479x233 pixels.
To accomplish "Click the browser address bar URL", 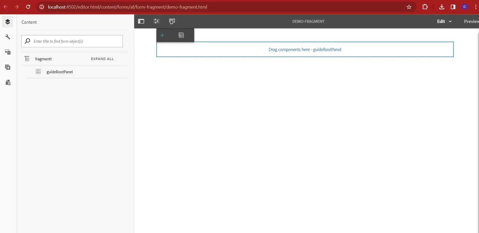I will click(x=127, y=7).
